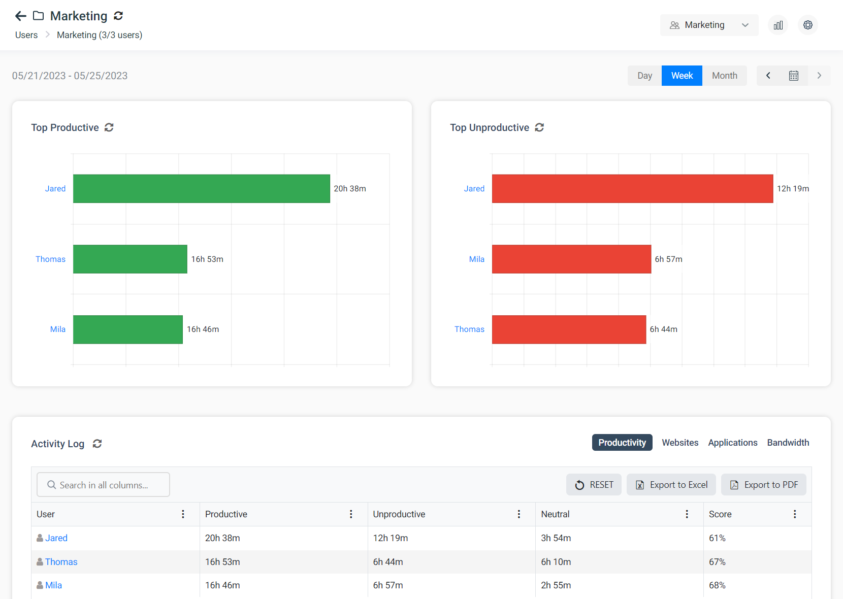
Task: Go to the next week
Action: click(x=819, y=76)
